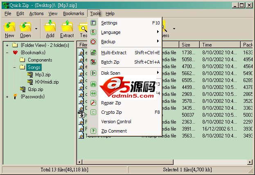Click the double-arrow icon in Tools menu

93,93
